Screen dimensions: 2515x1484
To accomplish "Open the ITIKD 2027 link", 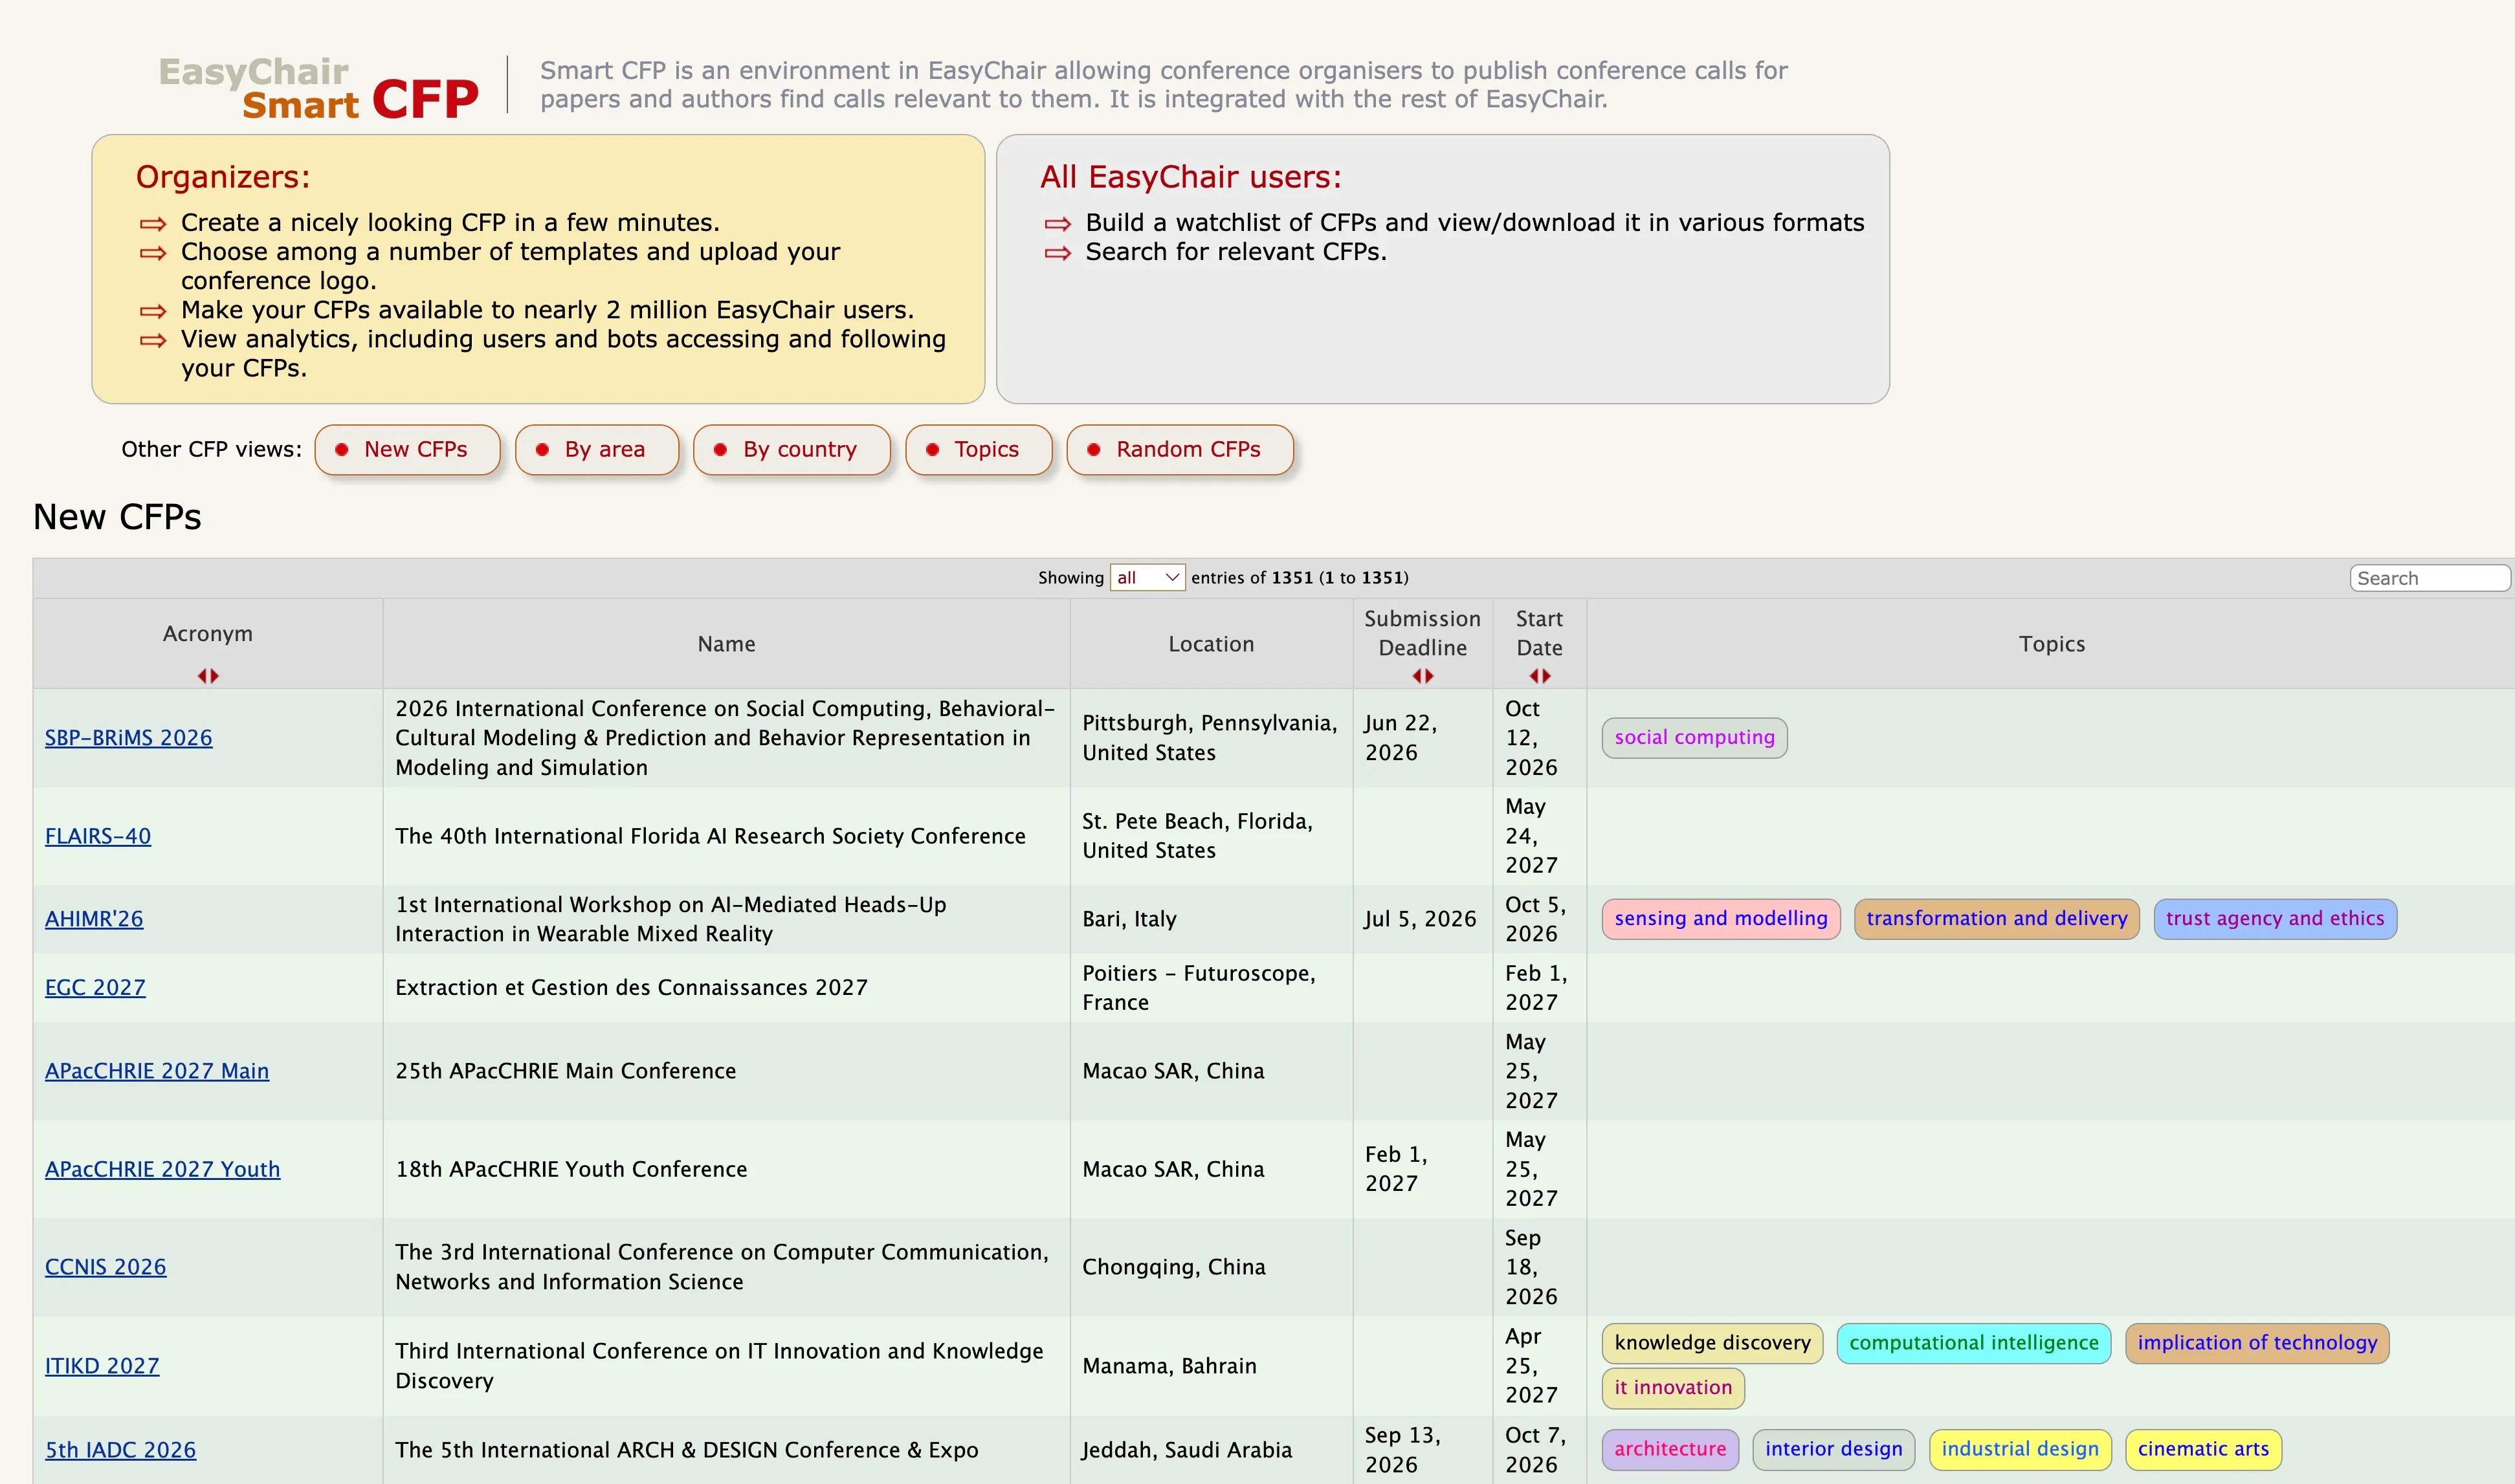I will point(102,1366).
